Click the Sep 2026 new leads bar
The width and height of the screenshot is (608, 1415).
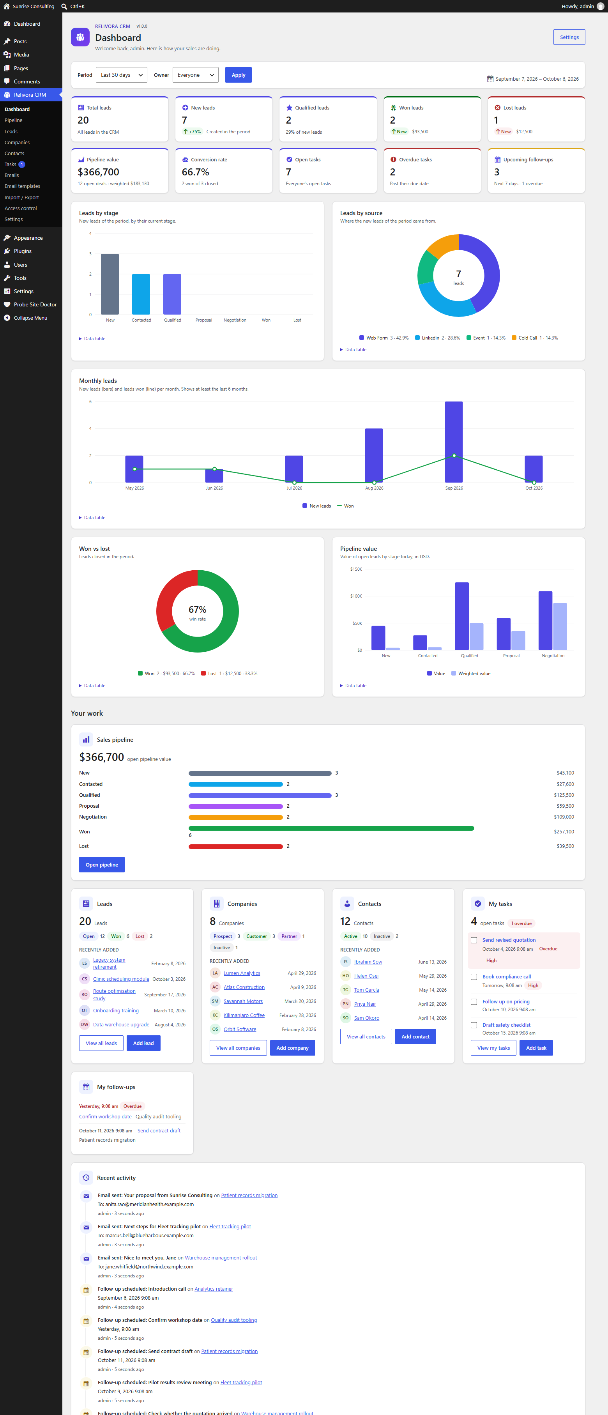click(454, 442)
